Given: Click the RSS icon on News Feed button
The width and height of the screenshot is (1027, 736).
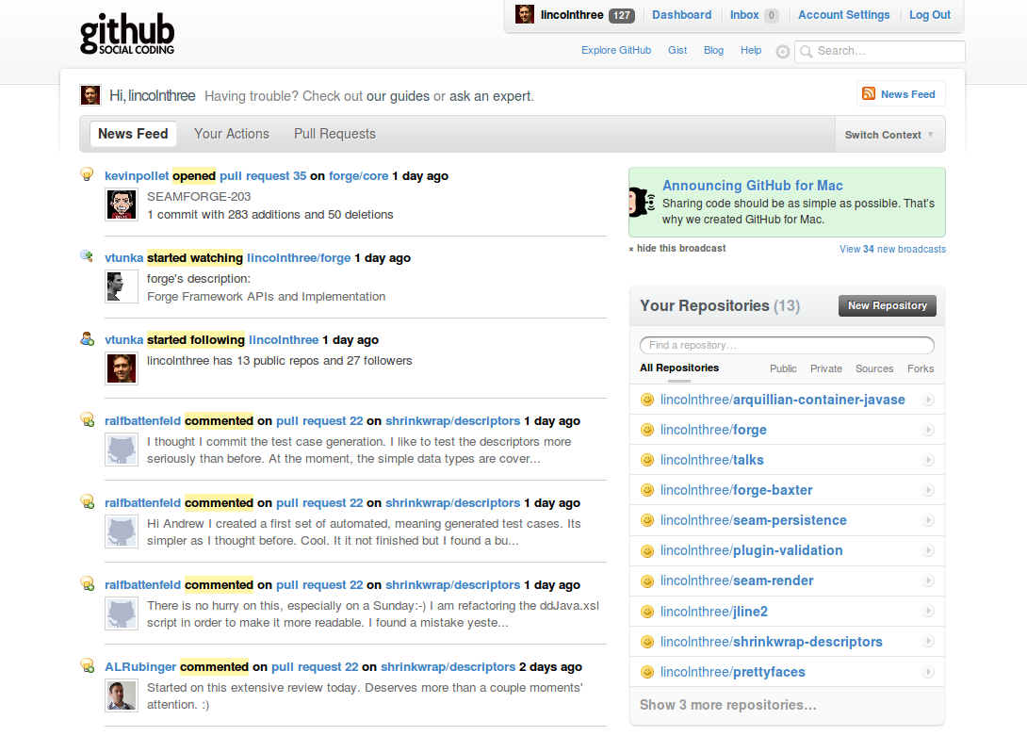Looking at the screenshot, I should (x=869, y=93).
